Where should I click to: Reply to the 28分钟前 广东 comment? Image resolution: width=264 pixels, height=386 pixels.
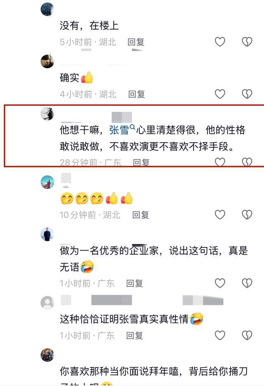141,162
